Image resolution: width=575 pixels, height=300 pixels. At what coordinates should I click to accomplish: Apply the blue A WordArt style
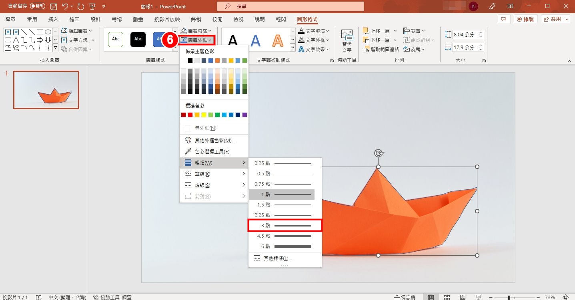pos(255,40)
